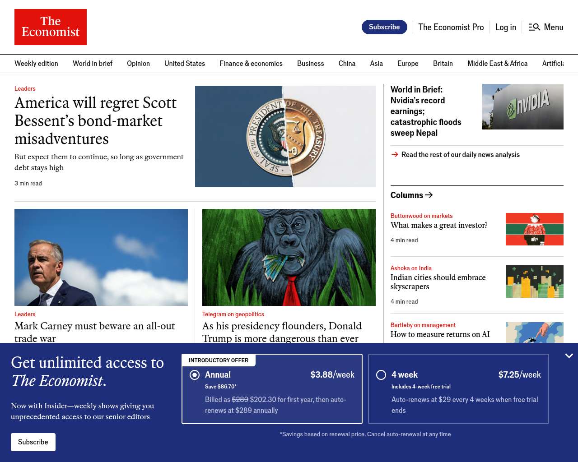The image size is (578, 462).
Task: Open the Menu search icon
Action: click(534, 27)
